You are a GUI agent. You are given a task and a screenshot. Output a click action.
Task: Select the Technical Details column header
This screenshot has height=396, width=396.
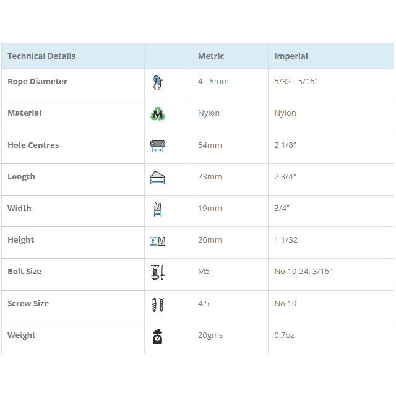[x=41, y=56]
